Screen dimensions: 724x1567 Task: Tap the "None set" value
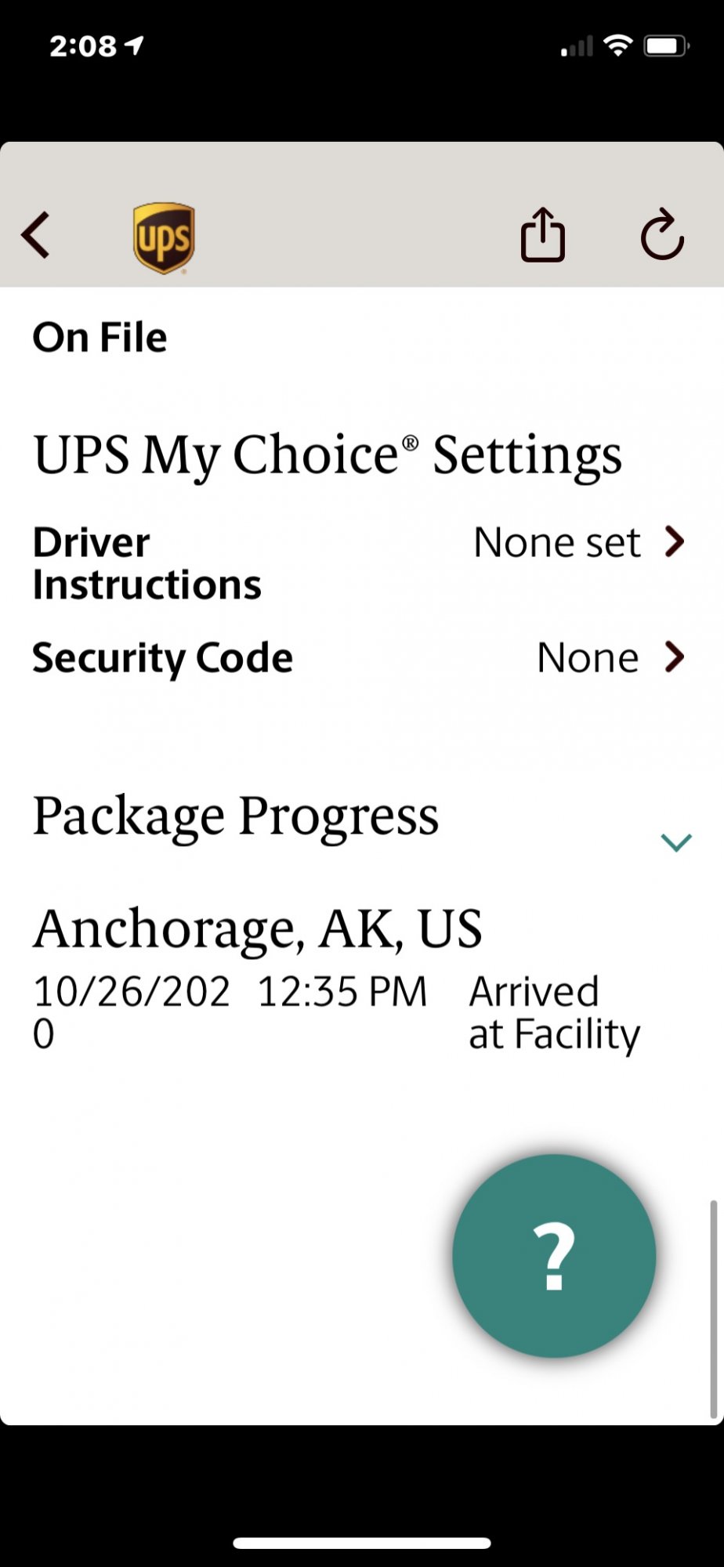click(x=557, y=542)
